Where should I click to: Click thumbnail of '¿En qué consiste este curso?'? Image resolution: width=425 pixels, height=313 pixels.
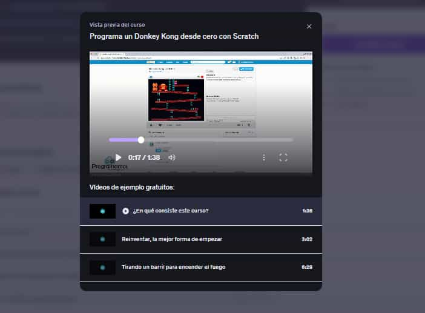(102, 211)
